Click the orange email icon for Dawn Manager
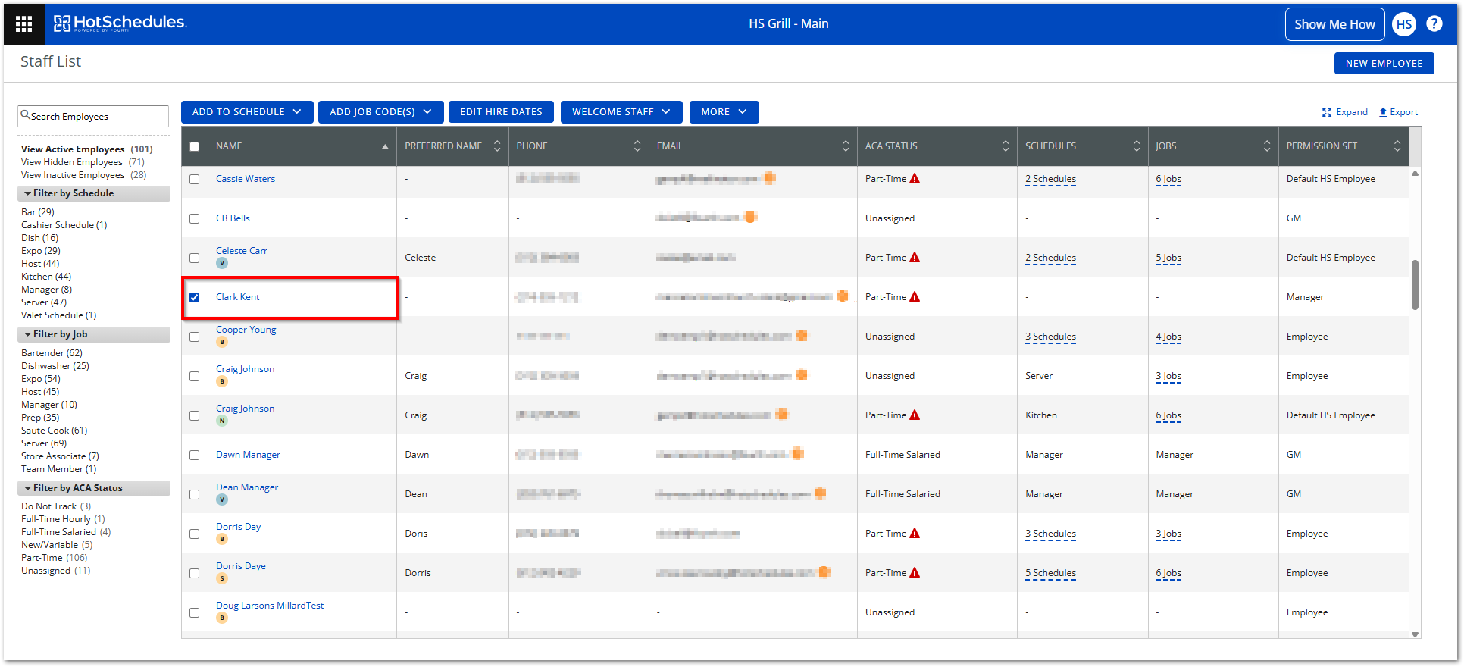This screenshot has height=667, width=1464. click(x=797, y=454)
